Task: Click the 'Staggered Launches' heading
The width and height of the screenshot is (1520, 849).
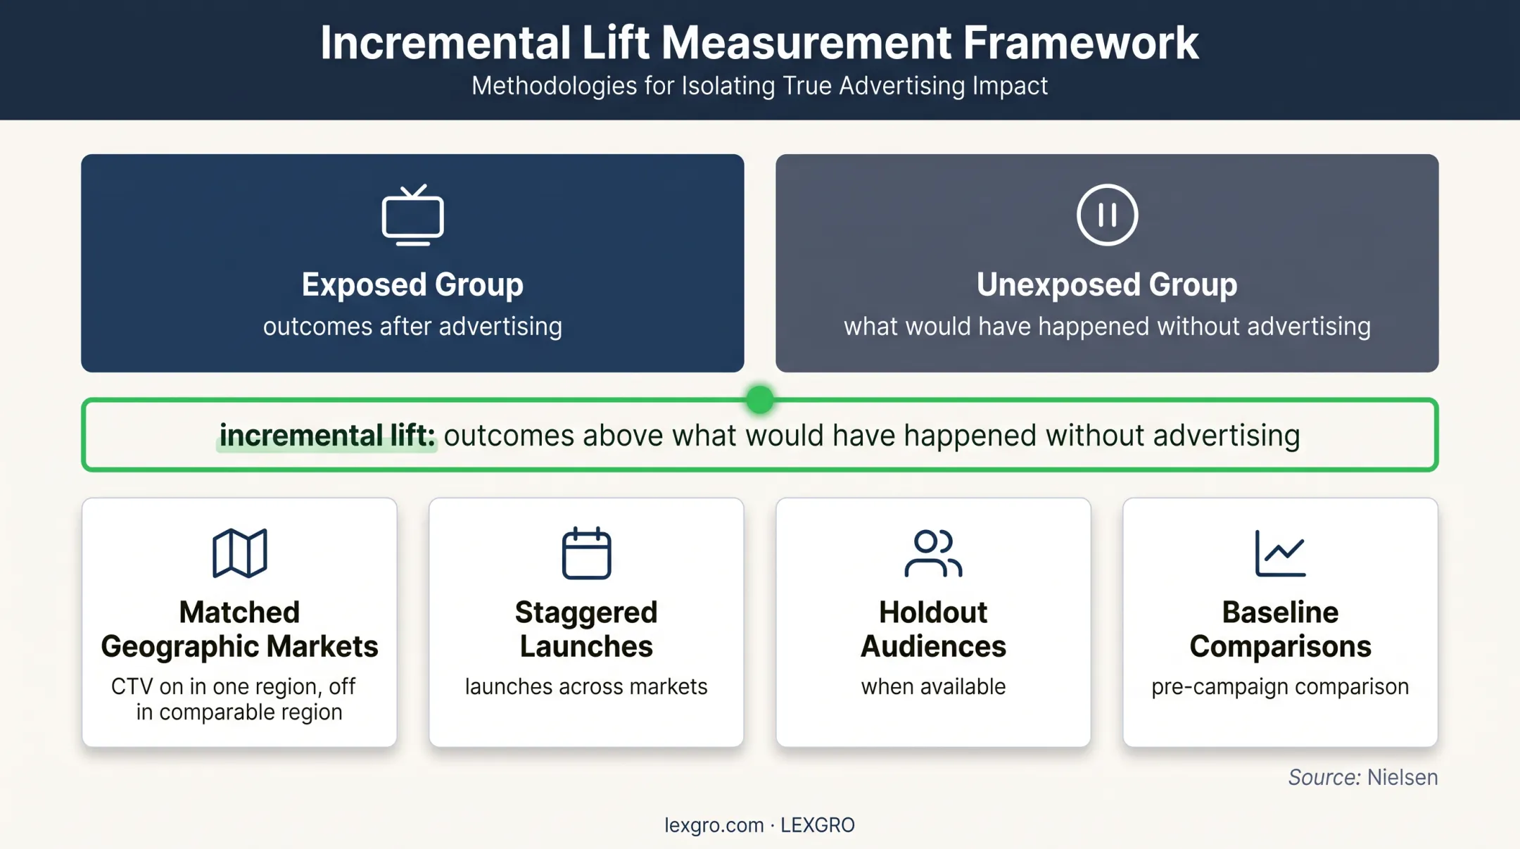Action: click(x=586, y=629)
